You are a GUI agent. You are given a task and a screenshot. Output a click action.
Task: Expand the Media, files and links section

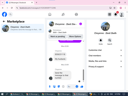(x=105, y=61)
